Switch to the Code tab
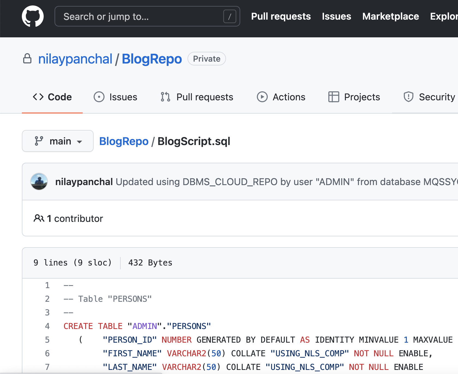This screenshot has height=374, width=458. (x=52, y=97)
